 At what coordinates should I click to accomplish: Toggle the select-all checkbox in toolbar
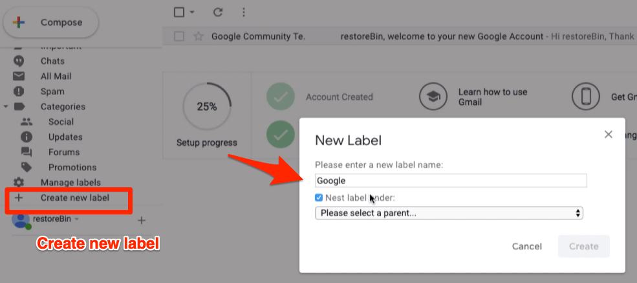[179, 12]
